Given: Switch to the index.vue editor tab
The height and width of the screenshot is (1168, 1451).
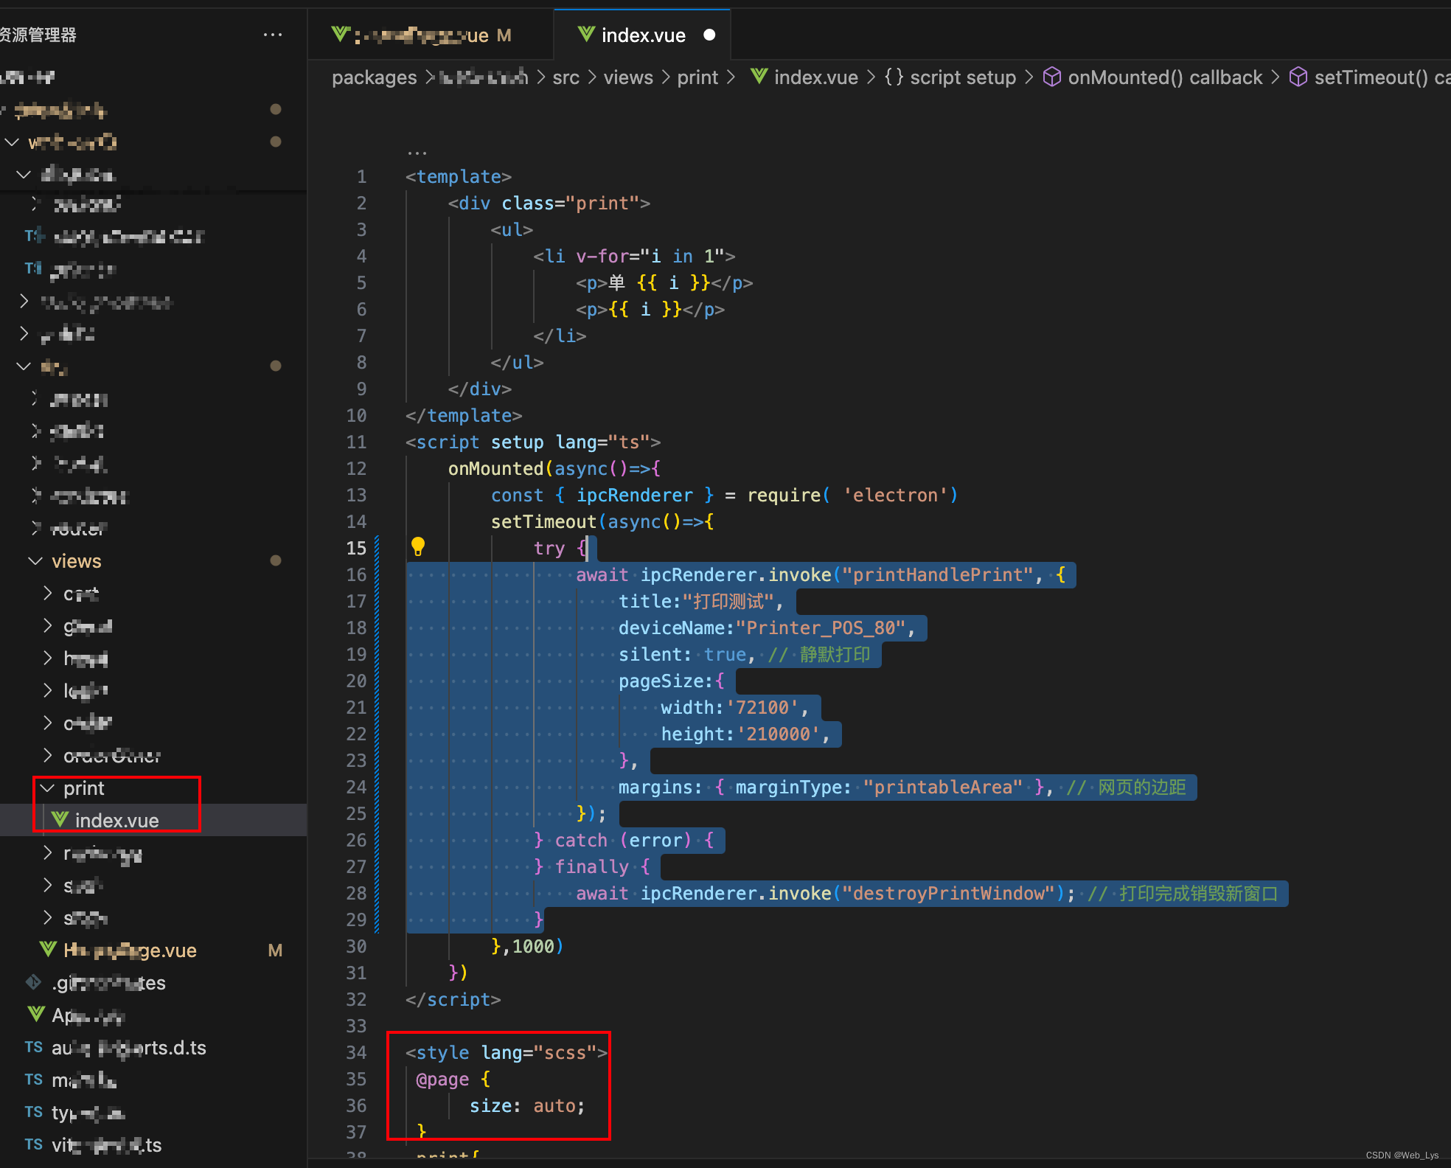Looking at the screenshot, I should click(x=642, y=35).
